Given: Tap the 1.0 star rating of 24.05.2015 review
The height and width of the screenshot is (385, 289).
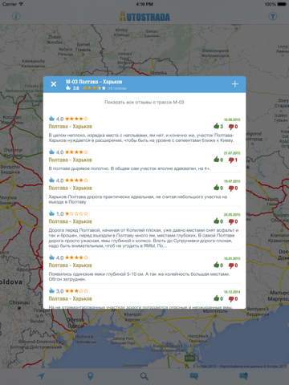Looking at the screenshot, I should click(x=76, y=213).
